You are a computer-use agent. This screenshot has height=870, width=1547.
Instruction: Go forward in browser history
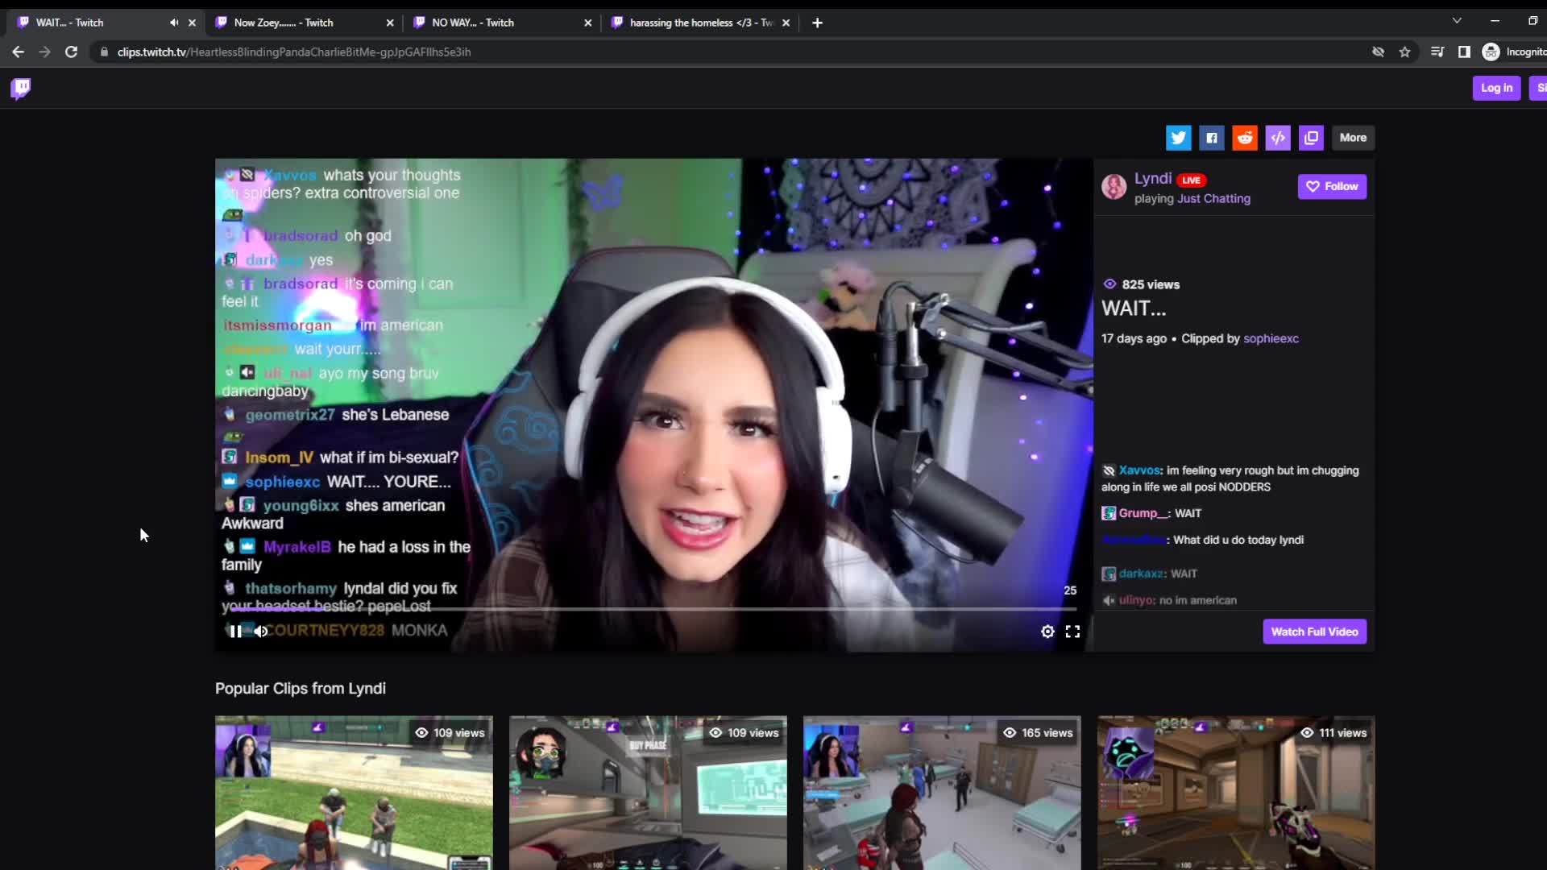44,52
